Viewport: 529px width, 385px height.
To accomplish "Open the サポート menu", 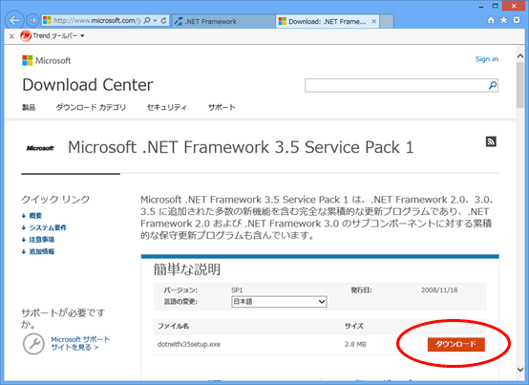I will click(222, 107).
